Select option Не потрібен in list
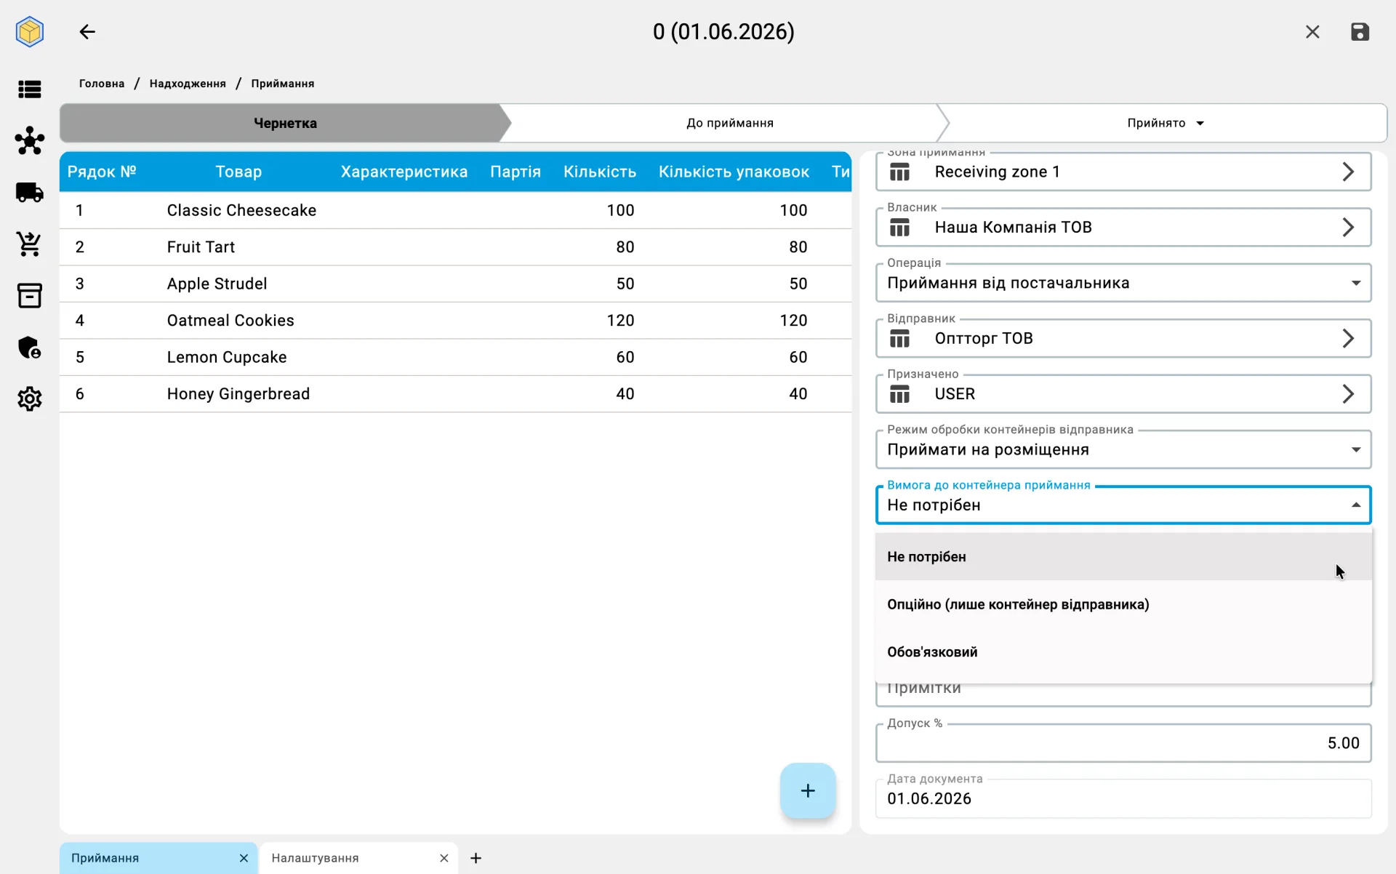Viewport: 1396px width, 874px height. (1123, 556)
